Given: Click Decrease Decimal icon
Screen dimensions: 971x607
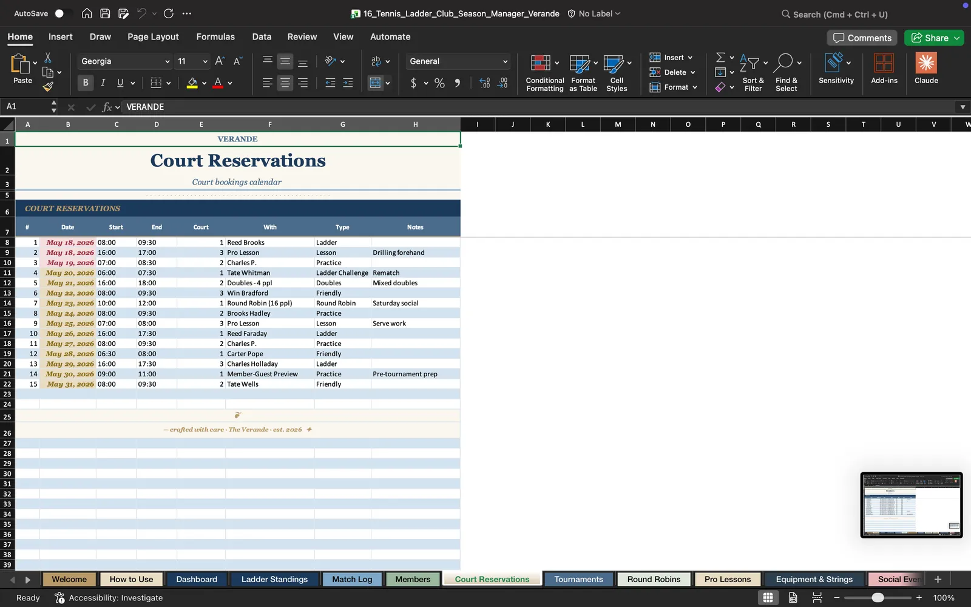Looking at the screenshot, I should (x=502, y=83).
